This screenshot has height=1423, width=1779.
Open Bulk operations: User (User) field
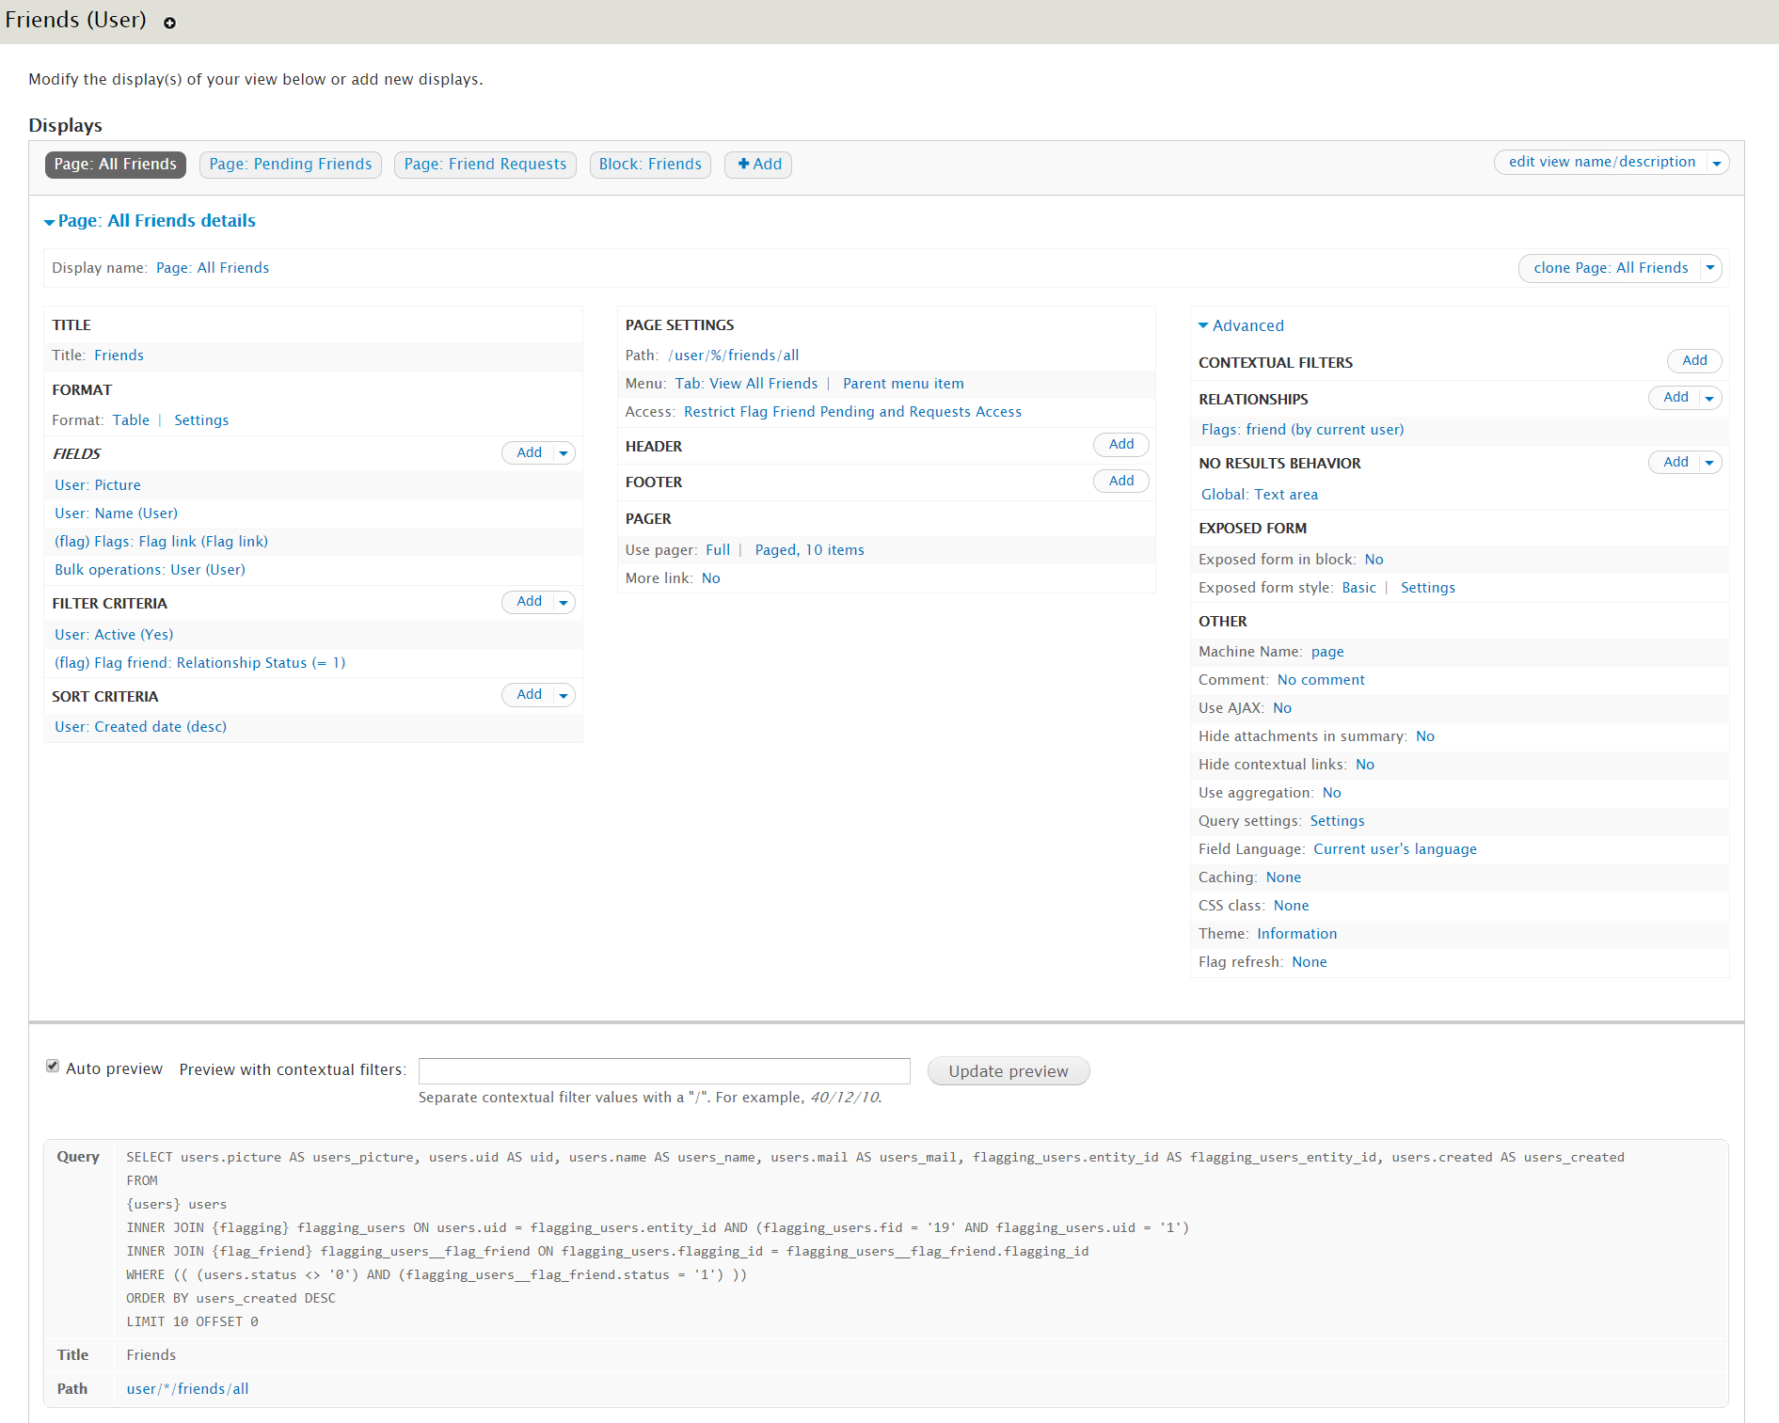point(150,570)
